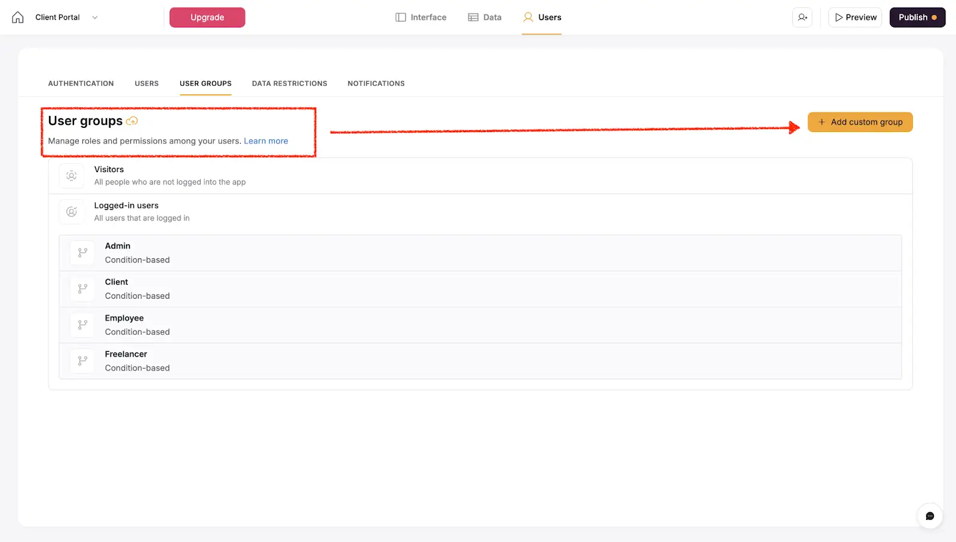
Task: Click the Freelancer group's condition icon
Action: pyautogui.click(x=82, y=360)
